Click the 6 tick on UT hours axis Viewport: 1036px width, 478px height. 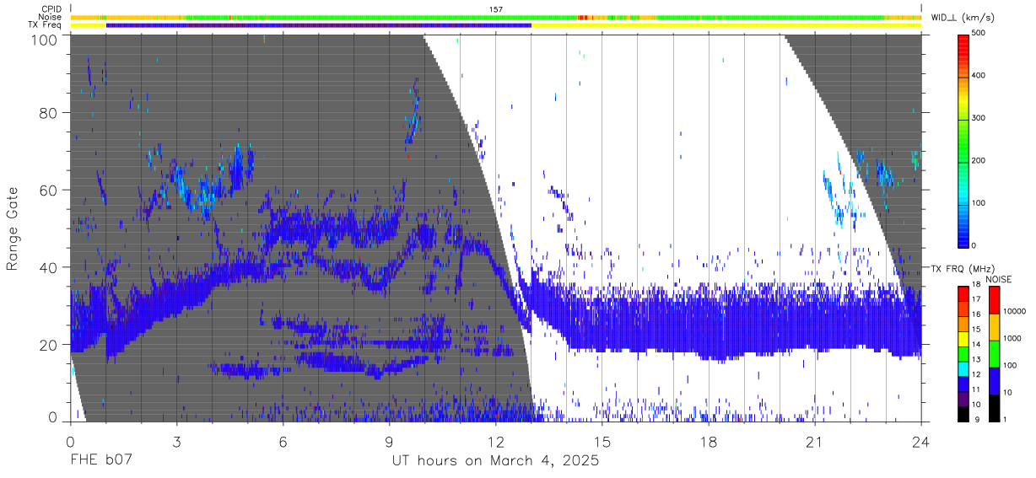283,441
